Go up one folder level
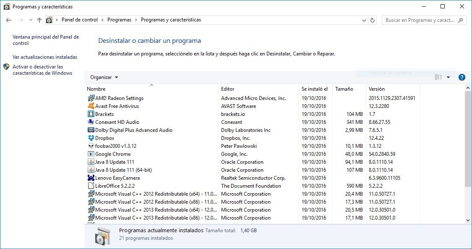Screen dimensions: 472x249 click(39, 20)
